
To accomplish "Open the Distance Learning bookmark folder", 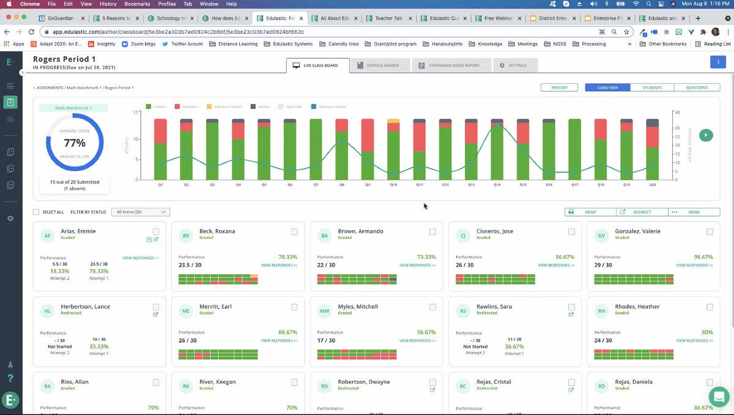I will [x=234, y=44].
